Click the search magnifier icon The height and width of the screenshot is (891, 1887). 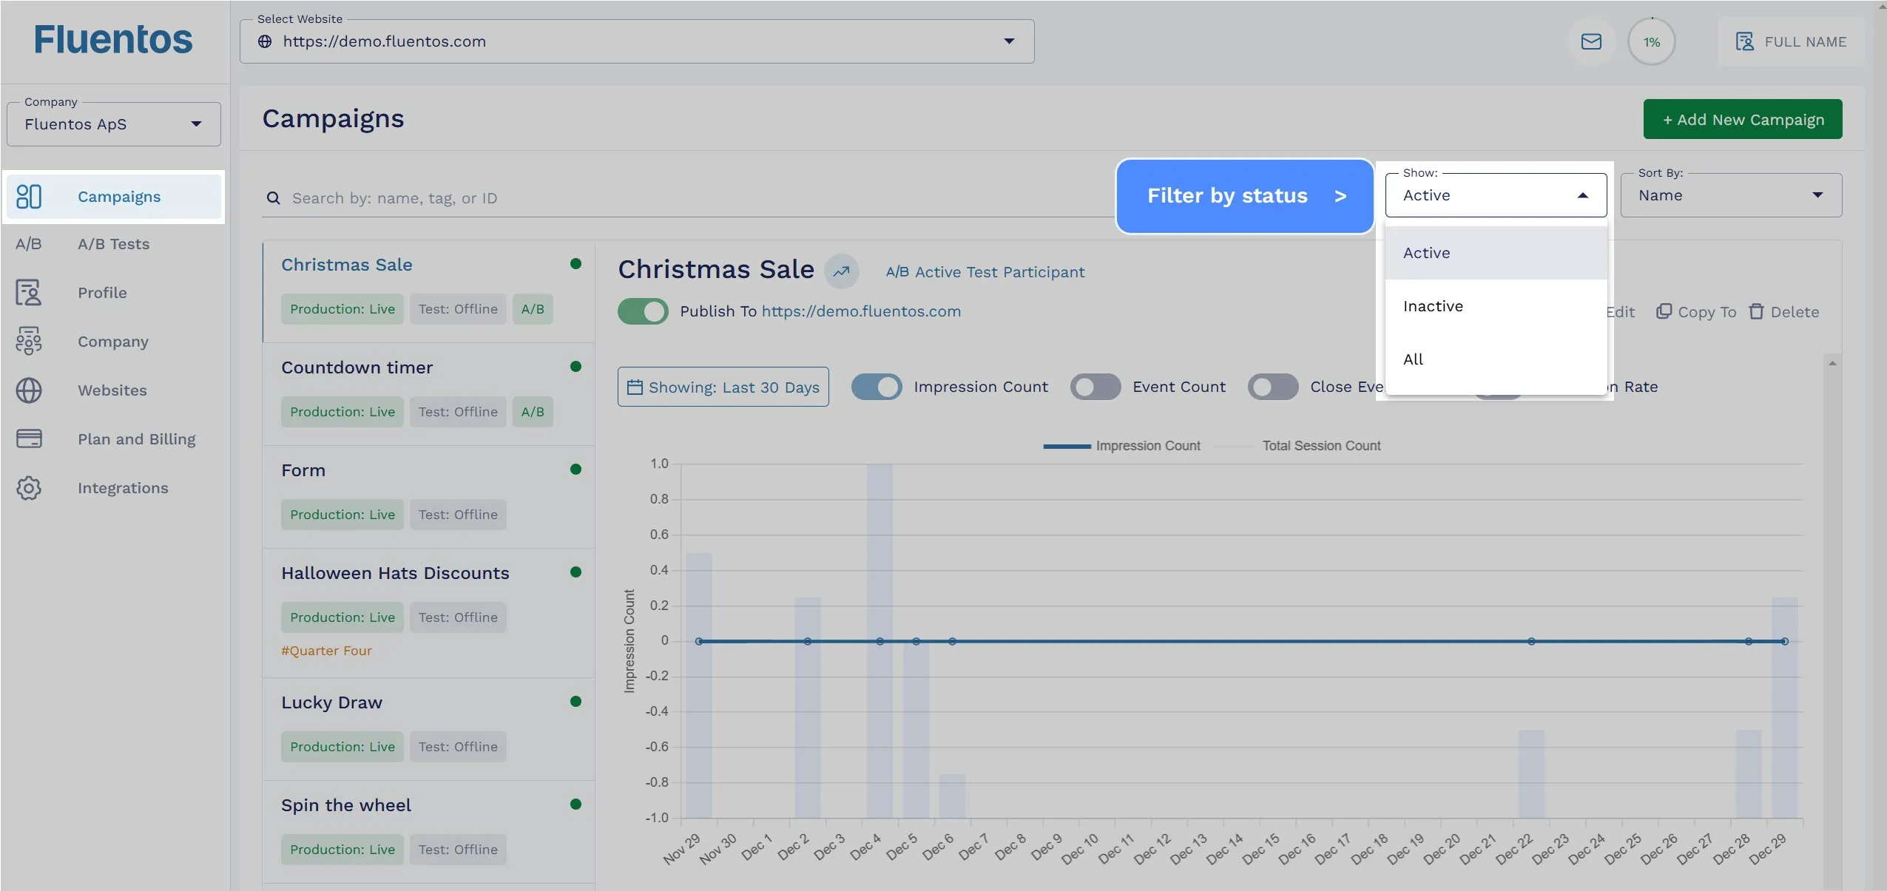(273, 198)
